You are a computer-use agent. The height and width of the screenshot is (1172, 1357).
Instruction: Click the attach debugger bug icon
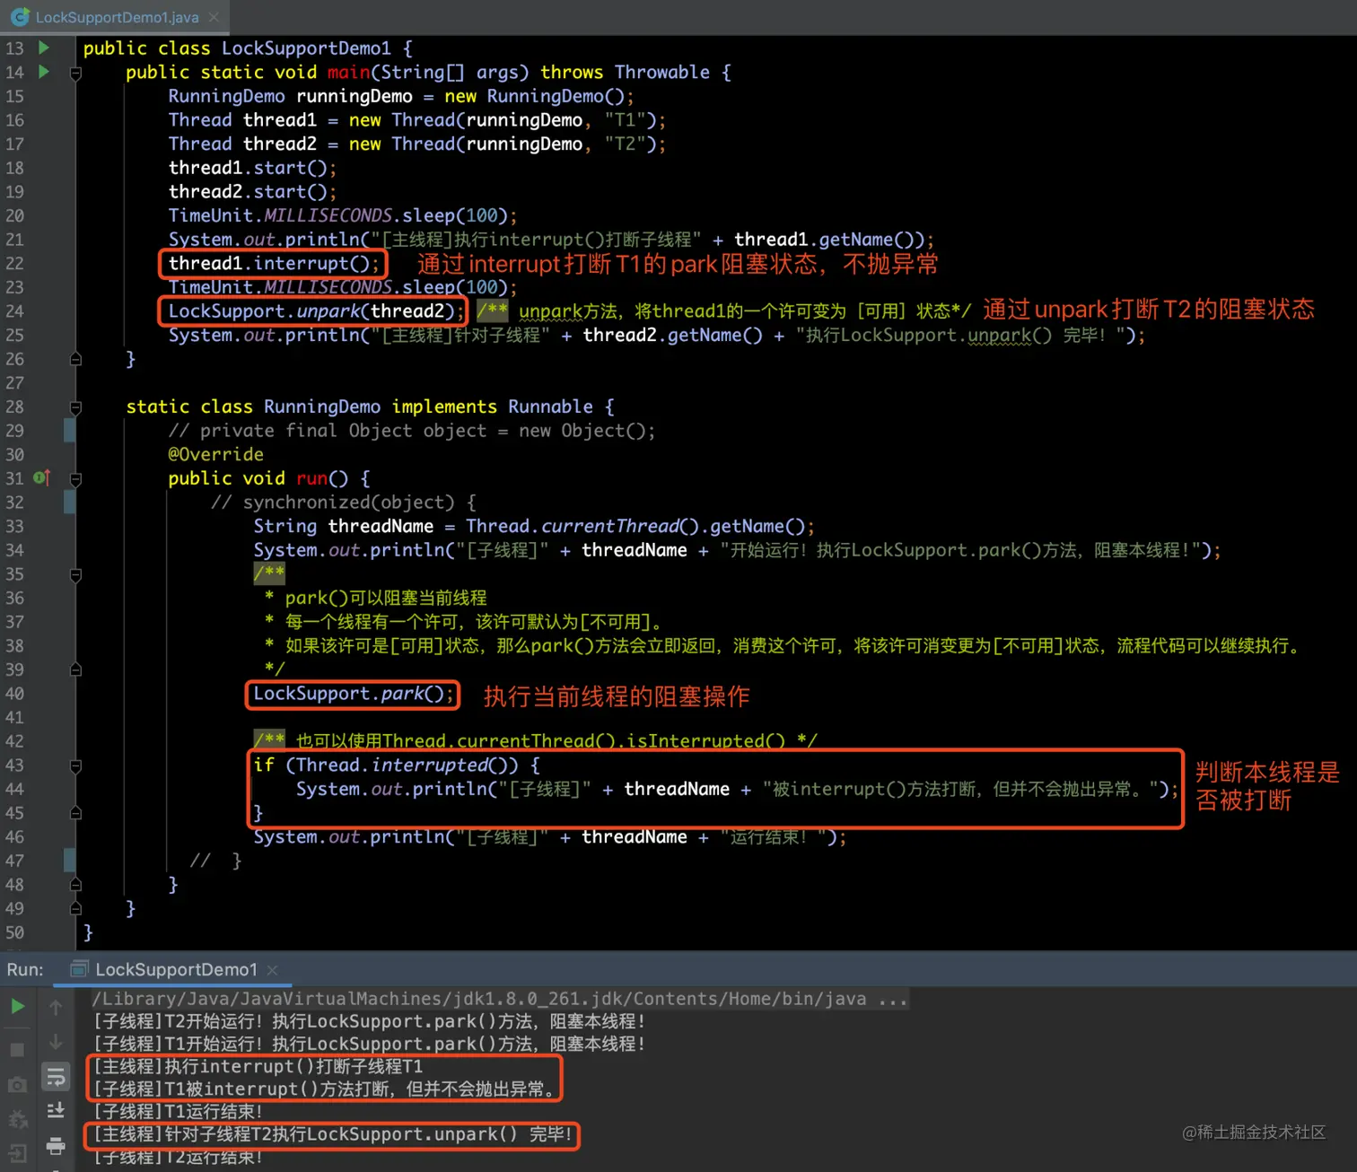tap(17, 1119)
